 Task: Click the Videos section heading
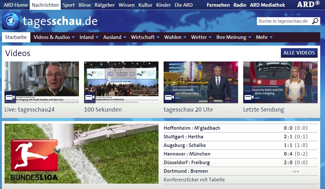coord(18,53)
